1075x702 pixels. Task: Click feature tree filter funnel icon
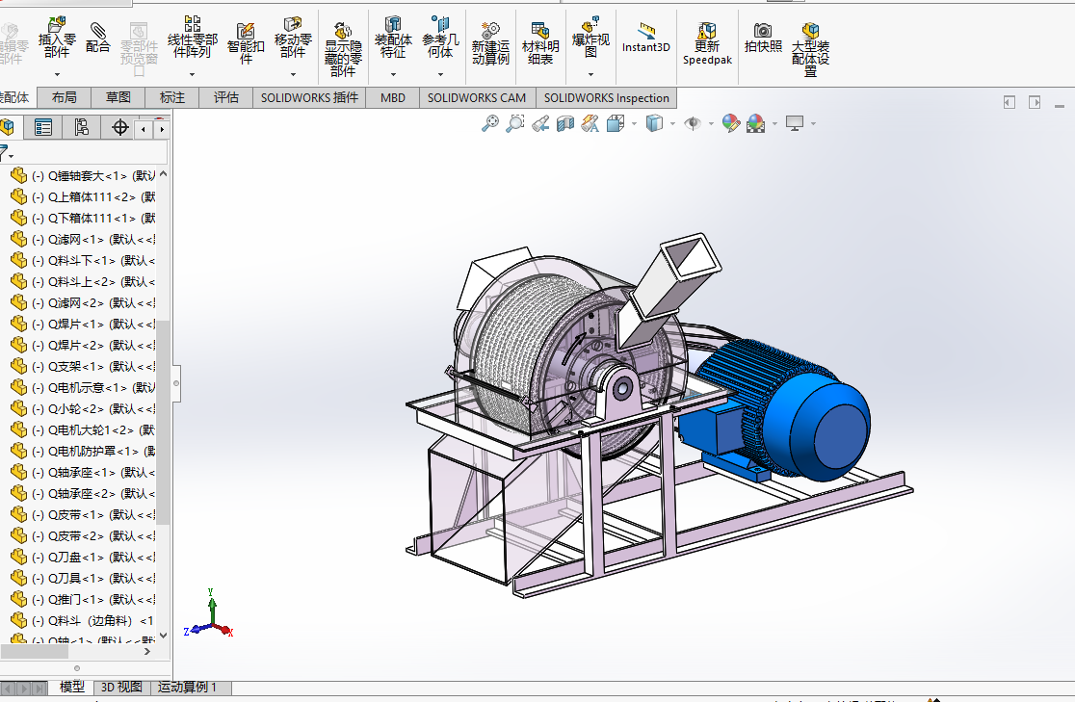click(5, 153)
